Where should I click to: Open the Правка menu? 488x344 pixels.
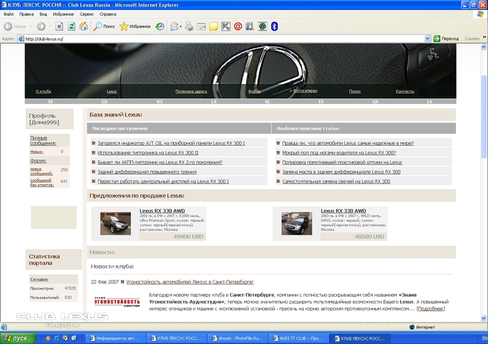(x=26, y=14)
